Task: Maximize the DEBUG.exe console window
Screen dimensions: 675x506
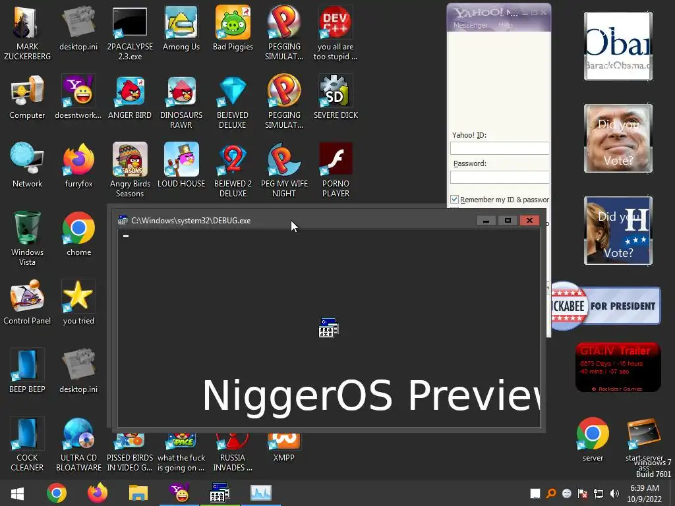Action: [508, 220]
